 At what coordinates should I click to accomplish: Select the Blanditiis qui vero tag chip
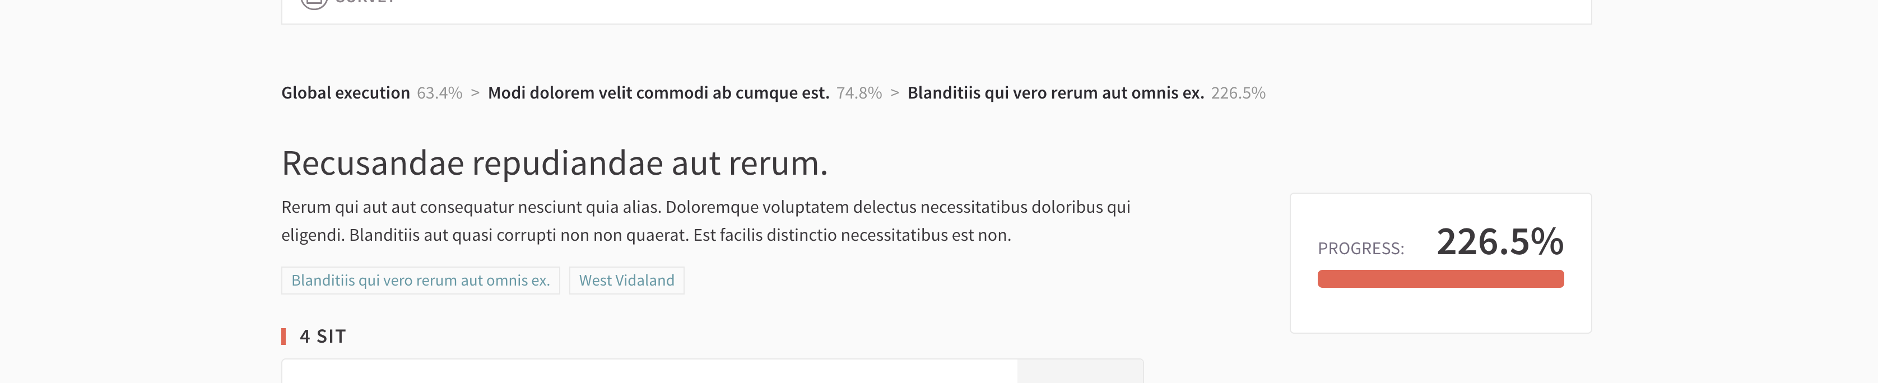(421, 281)
